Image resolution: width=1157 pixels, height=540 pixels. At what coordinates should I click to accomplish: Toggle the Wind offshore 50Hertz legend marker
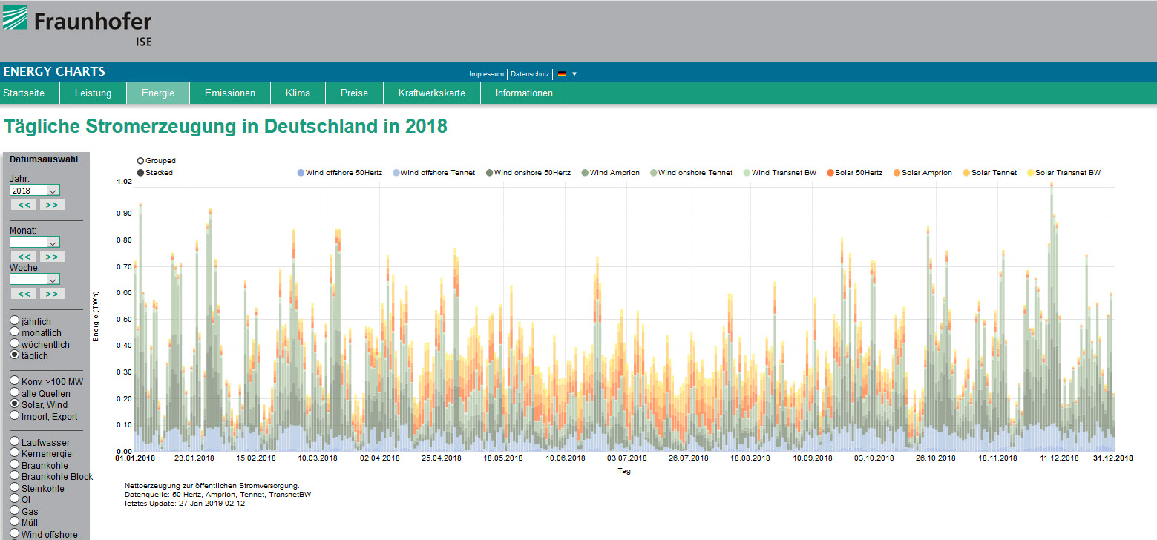tap(300, 173)
